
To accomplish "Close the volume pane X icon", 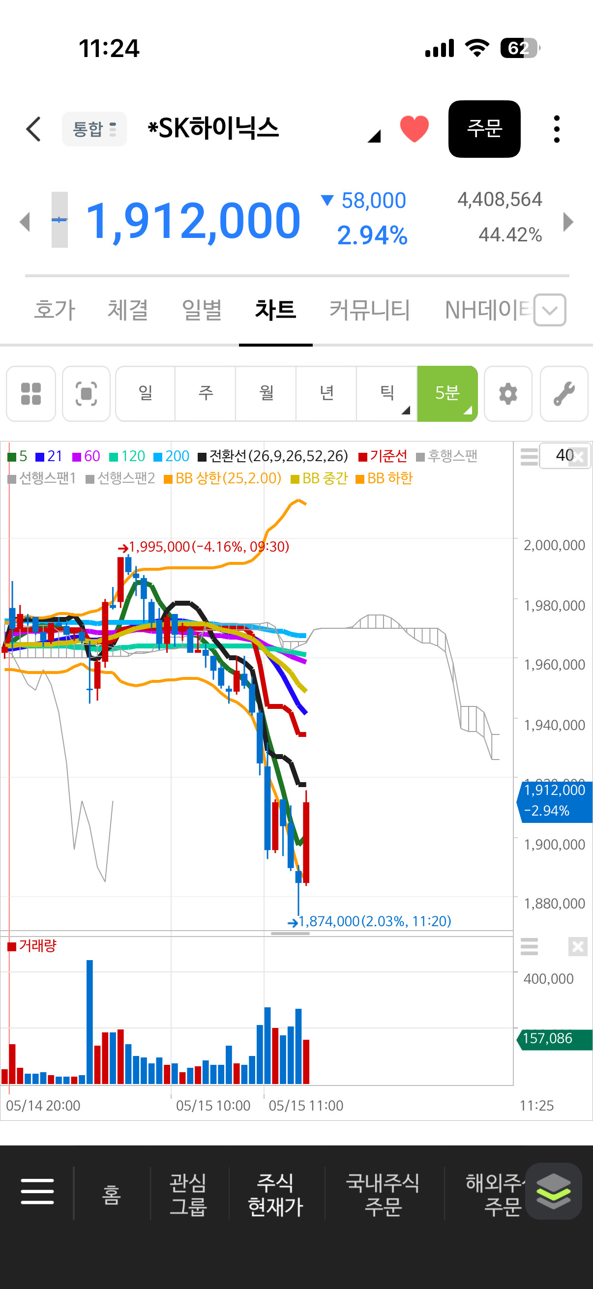I will [x=578, y=946].
